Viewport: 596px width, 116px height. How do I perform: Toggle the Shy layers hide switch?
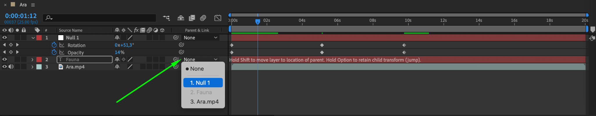181,18
